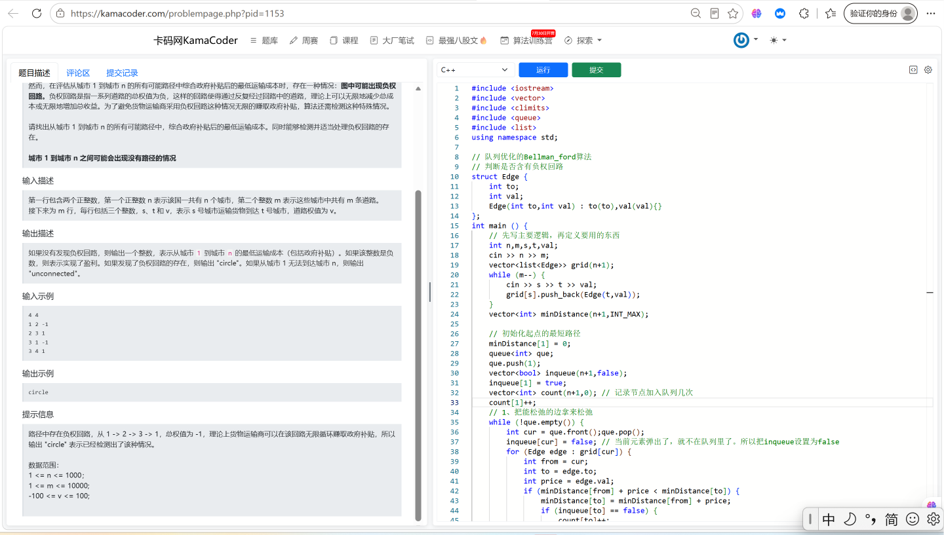This screenshot has height=535, width=944.
Task: Click the blue 运行 run button
Action: (543, 70)
